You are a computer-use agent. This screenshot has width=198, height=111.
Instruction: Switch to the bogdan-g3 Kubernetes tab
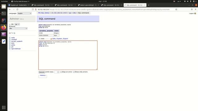coord(19,5)
